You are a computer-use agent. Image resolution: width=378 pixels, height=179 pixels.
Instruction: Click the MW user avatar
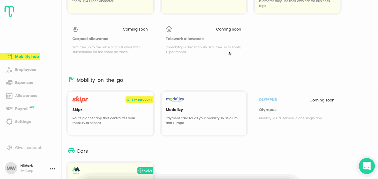tap(11, 168)
